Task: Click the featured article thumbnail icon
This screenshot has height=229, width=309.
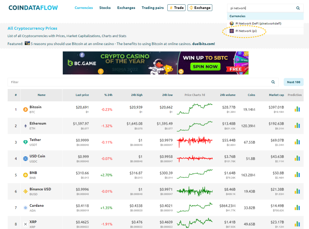Action: (27, 43)
